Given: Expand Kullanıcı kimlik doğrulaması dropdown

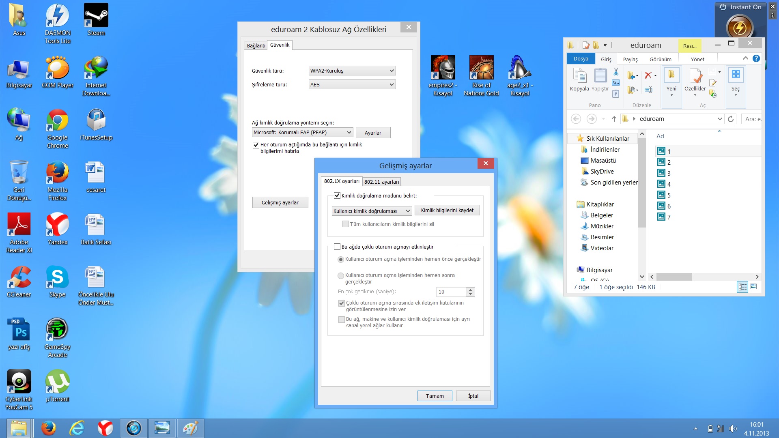Looking at the screenshot, I should pyautogui.click(x=372, y=211).
